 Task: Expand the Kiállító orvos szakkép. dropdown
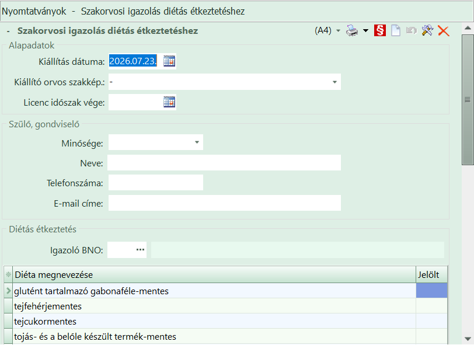(334, 82)
